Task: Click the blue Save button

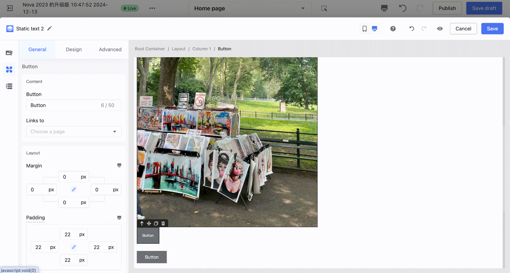Action: click(x=492, y=28)
